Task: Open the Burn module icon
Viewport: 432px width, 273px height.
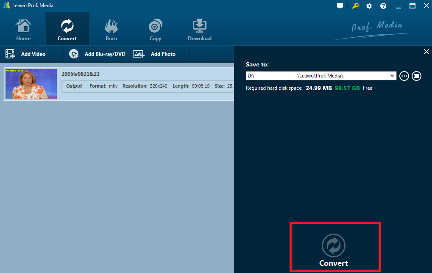Action: 111,25
